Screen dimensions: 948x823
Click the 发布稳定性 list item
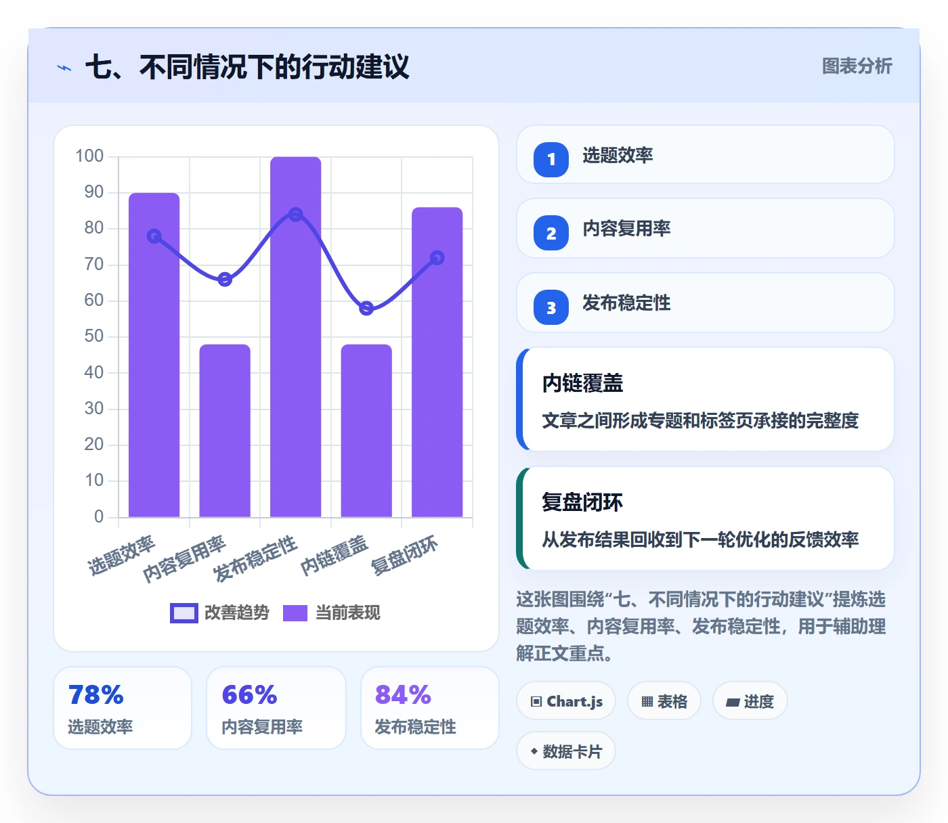(706, 303)
